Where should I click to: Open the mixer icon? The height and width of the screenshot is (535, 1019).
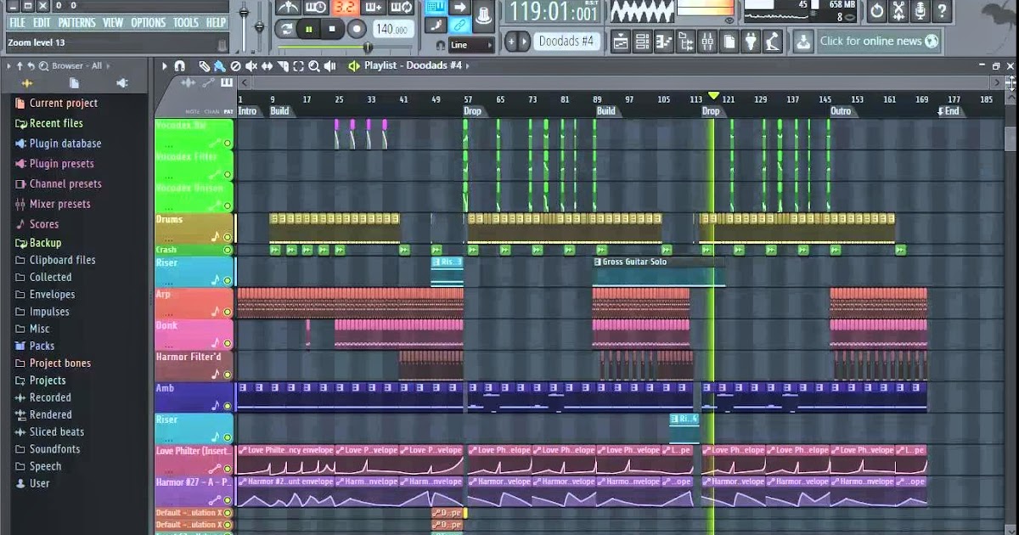[x=707, y=41]
